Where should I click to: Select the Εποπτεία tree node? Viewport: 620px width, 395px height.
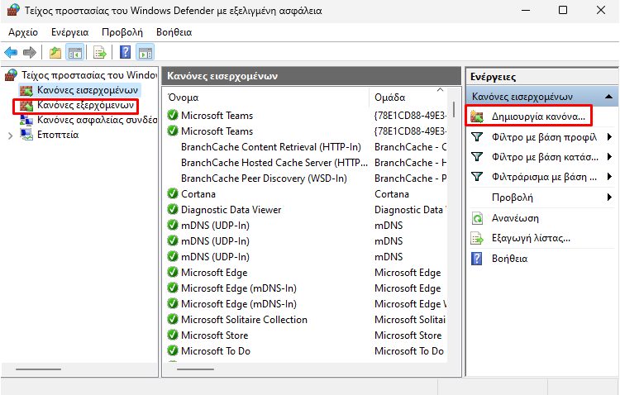click(x=58, y=135)
